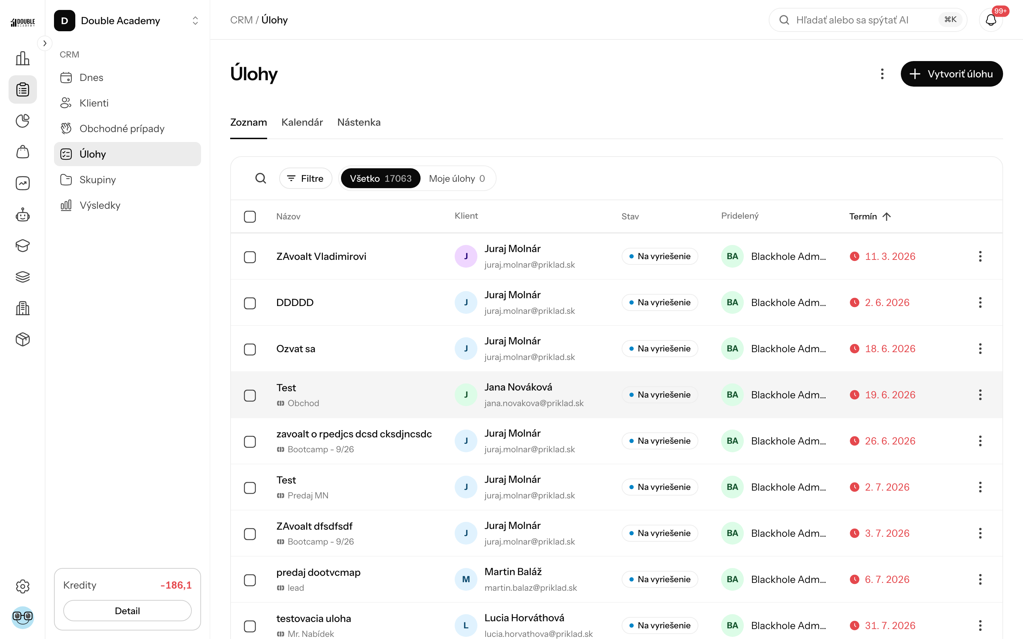Open the 3D box package icon in the rail
This screenshot has height=639, width=1023.
coord(22,339)
